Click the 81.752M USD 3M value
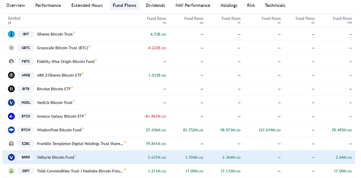Viewport: 361px width, 178px height. (x=193, y=130)
